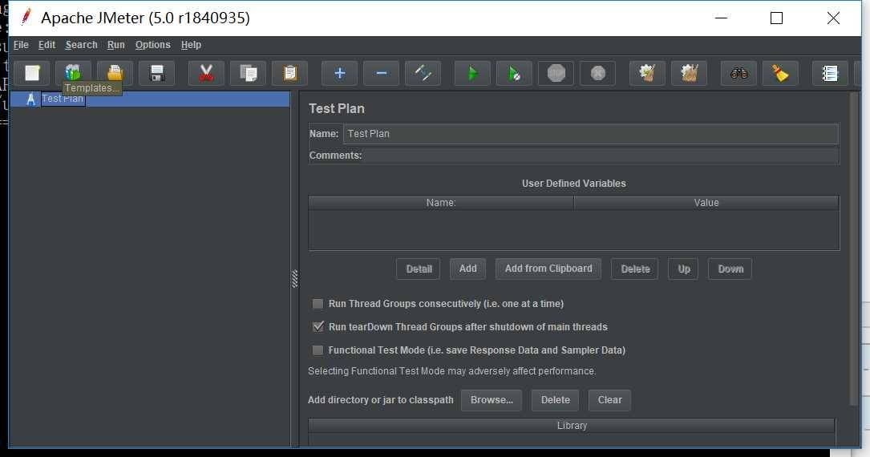Open the Templates toolbar icon
Image resolution: width=870 pixels, height=457 pixels.
(x=73, y=73)
